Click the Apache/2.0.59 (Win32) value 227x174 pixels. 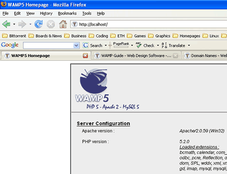pyautogui.click(x=202, y=131)
